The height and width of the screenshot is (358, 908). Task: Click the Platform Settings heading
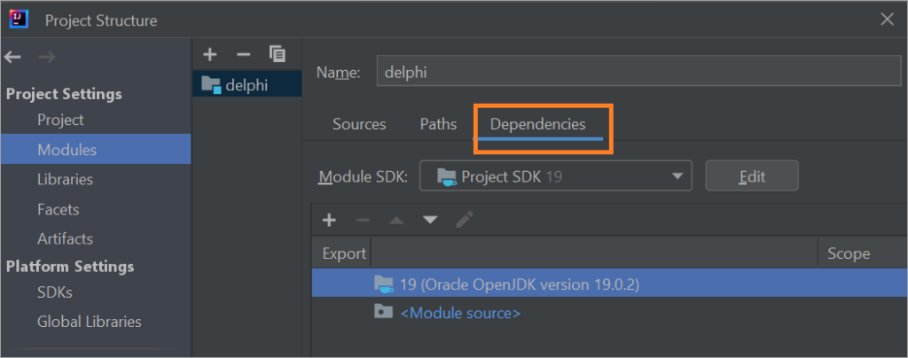pyautogui.click(x=69, y=267)
